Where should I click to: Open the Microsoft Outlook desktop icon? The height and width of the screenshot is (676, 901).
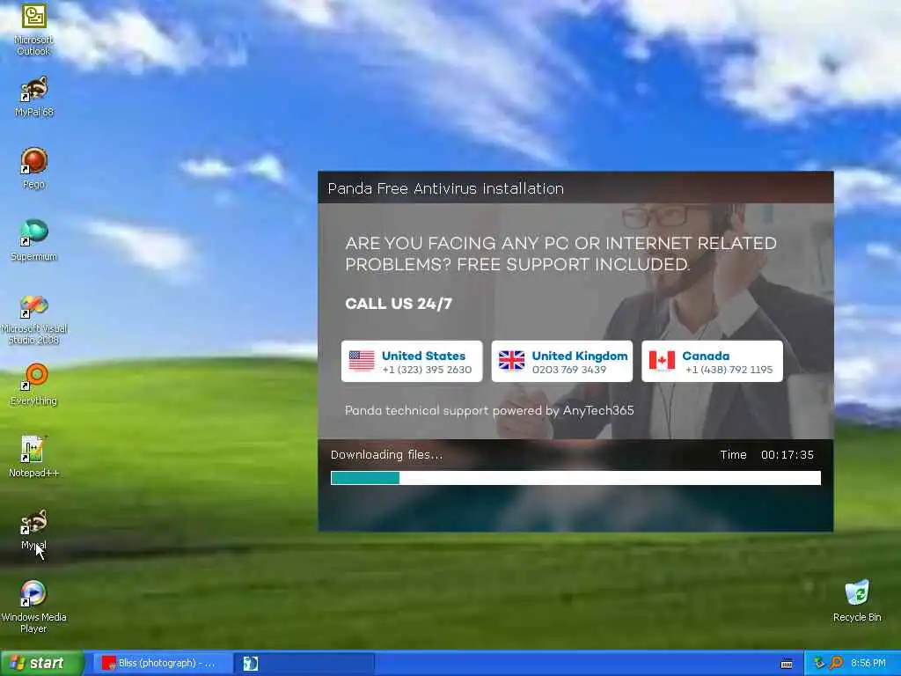pyautogui.click(x=34, y=29)
